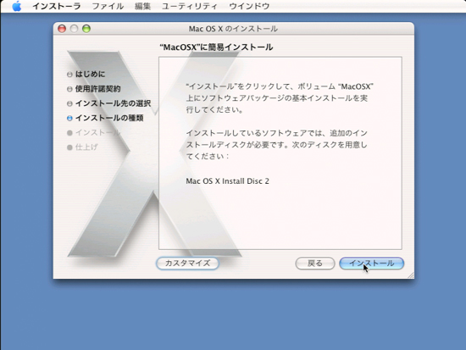Click the 使用許諾契約 step label
Viewport: 466px width, 350px height.
tap(97, 89)
